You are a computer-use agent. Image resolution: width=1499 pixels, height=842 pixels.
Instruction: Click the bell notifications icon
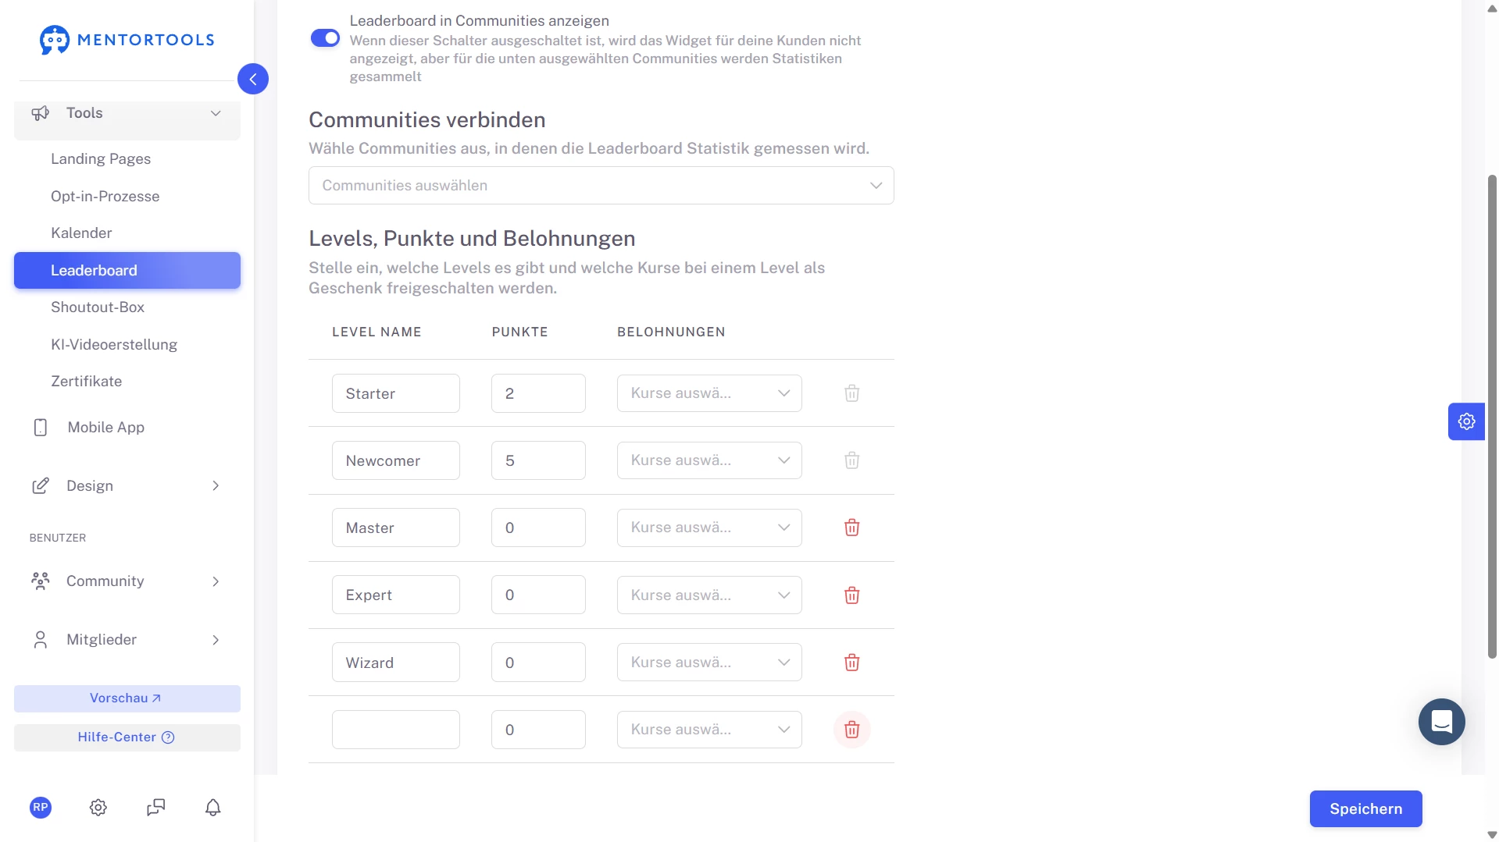(x=212, y=808)
